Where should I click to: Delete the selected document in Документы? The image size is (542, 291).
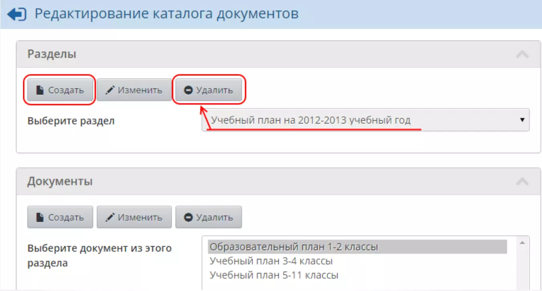(208, 217)
